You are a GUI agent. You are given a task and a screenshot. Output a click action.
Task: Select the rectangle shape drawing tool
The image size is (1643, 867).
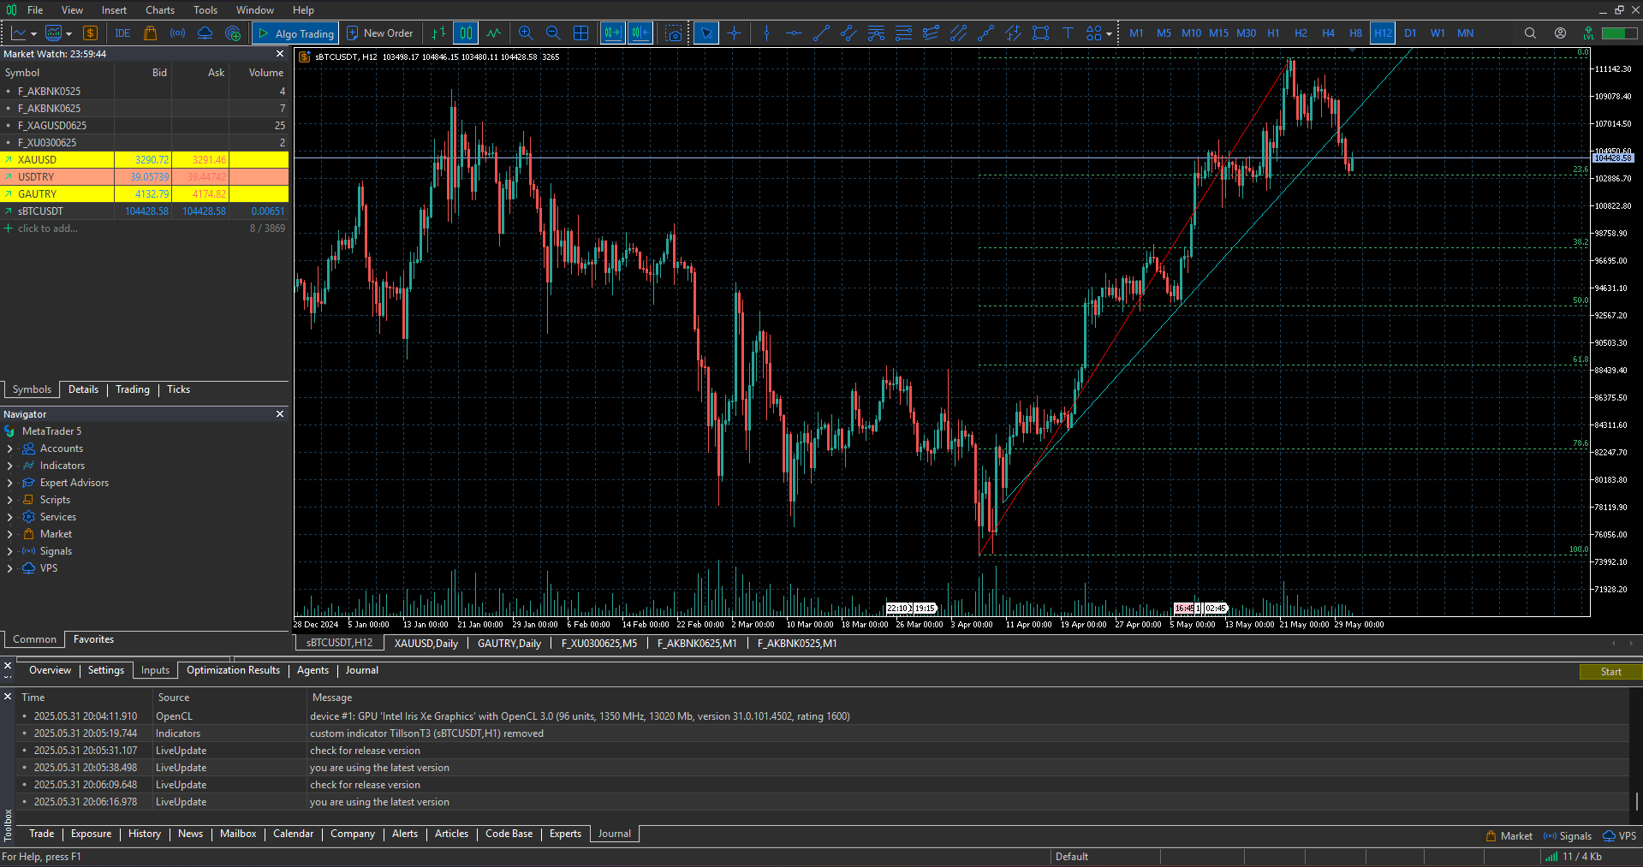pos(1040,33)
